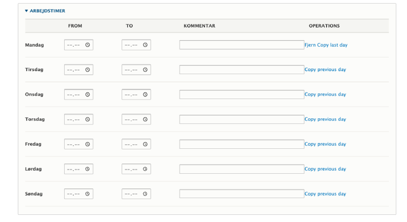
Task: Click clock icon in Søndag To field
Action: [x=145, y=194]
